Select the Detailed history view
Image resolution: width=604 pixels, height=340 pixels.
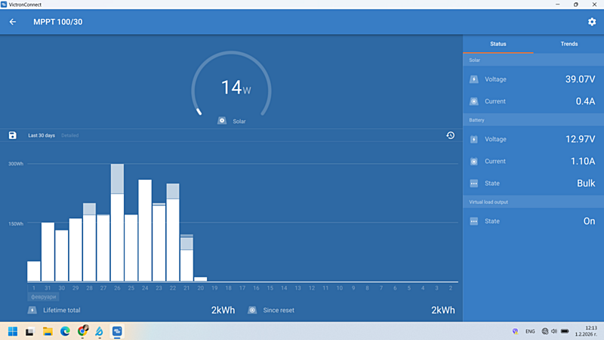click(69, 135)
